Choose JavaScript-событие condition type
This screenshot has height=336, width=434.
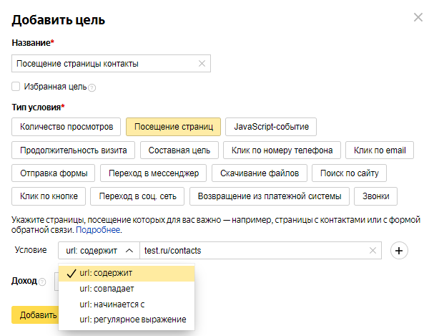pos(271,128)
